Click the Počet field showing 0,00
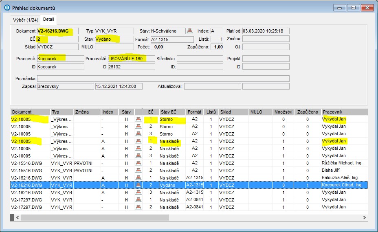The image size is (378, 232). pos(157,47)
